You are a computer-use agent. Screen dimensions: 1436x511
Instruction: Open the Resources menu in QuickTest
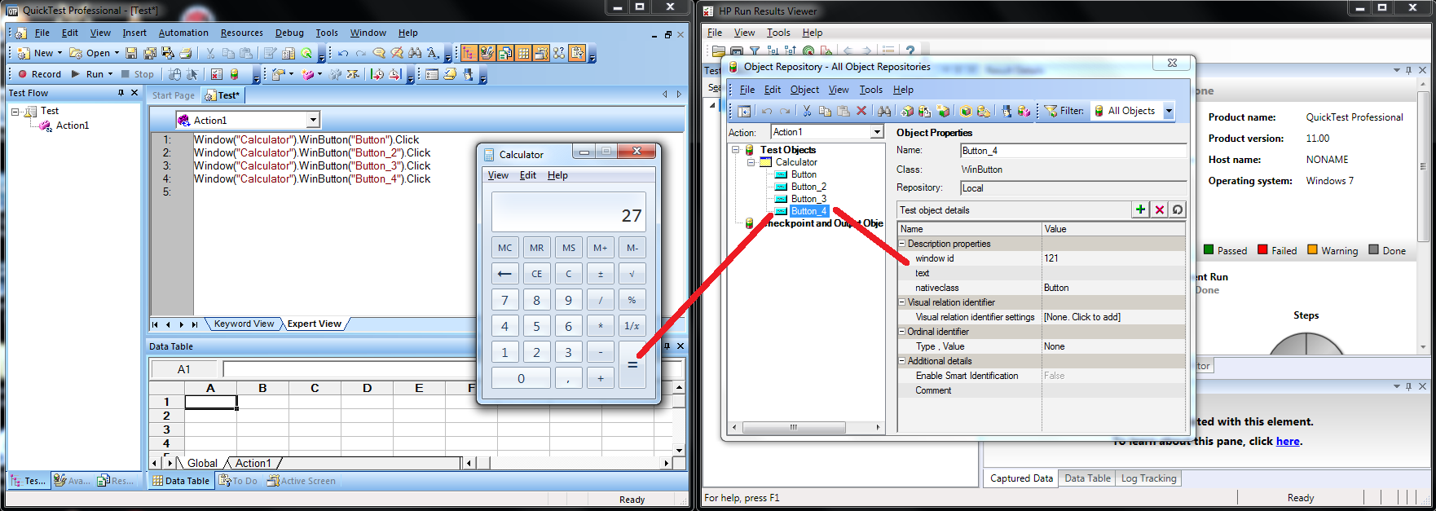pyautogui.click(x=242, y=33)
